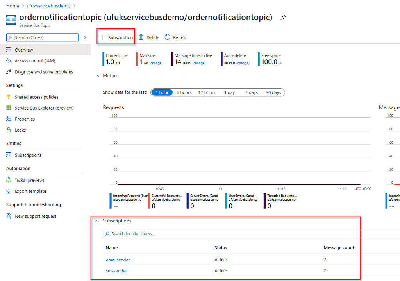
Task: Pin the ordernotificationtopic blade
Action: (x=283, y=17)
